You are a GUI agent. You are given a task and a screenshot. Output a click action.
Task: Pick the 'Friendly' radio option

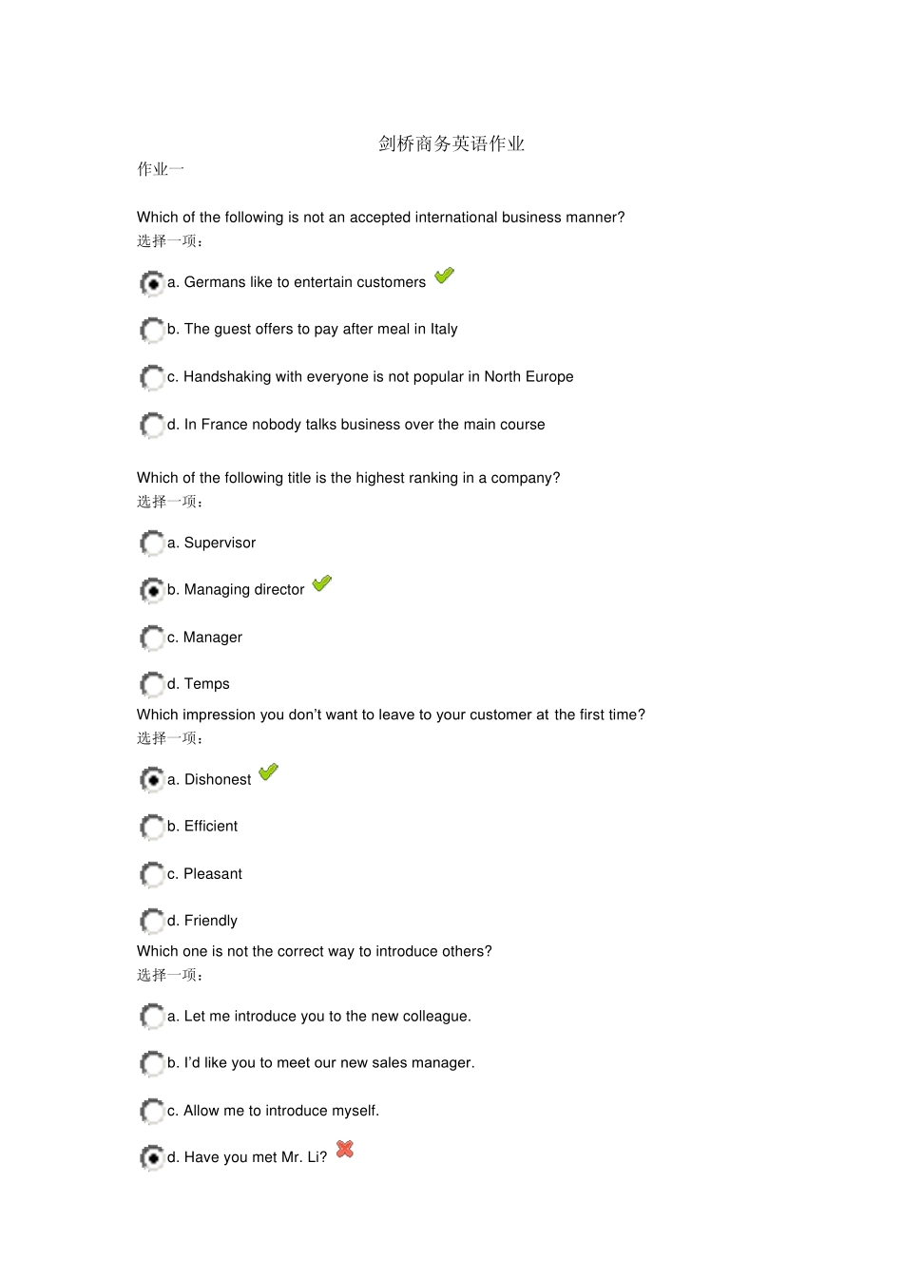click(x=152, y=921)
